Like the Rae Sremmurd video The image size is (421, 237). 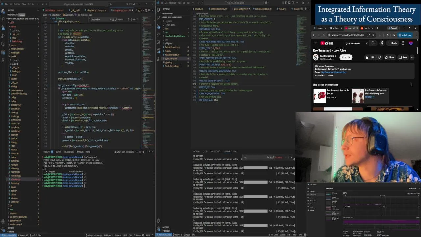click(x=369, y=57)
